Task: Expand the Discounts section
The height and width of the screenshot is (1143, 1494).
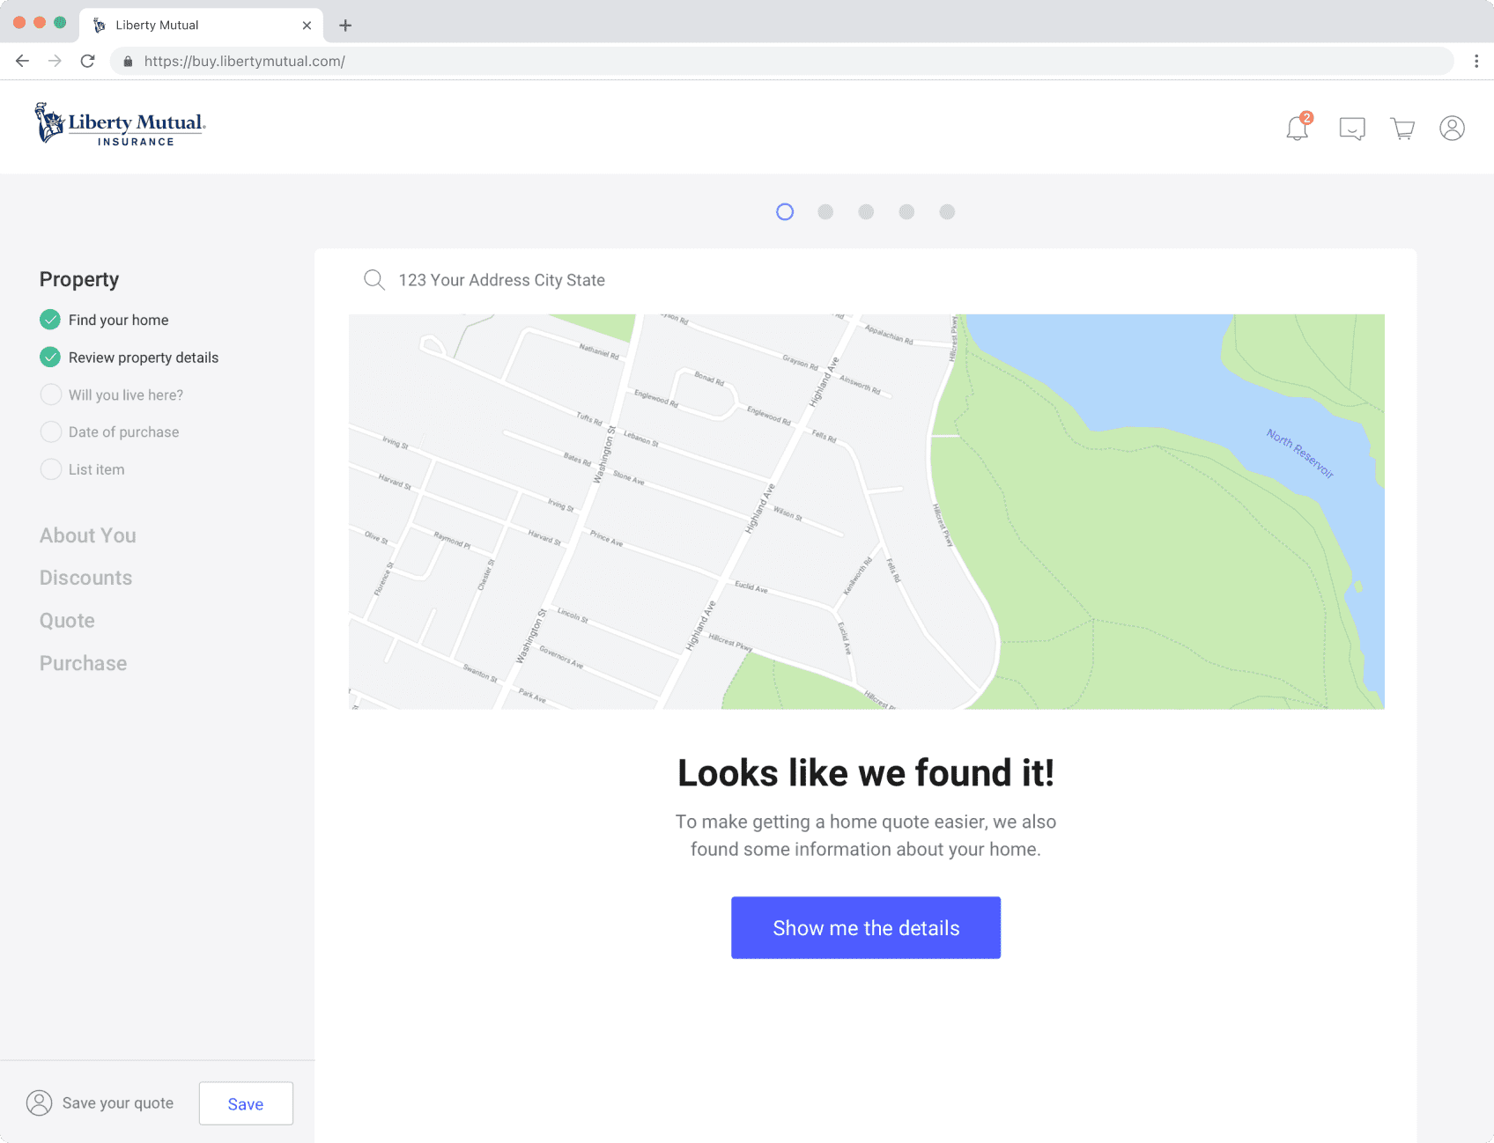Action: (86, 578)
